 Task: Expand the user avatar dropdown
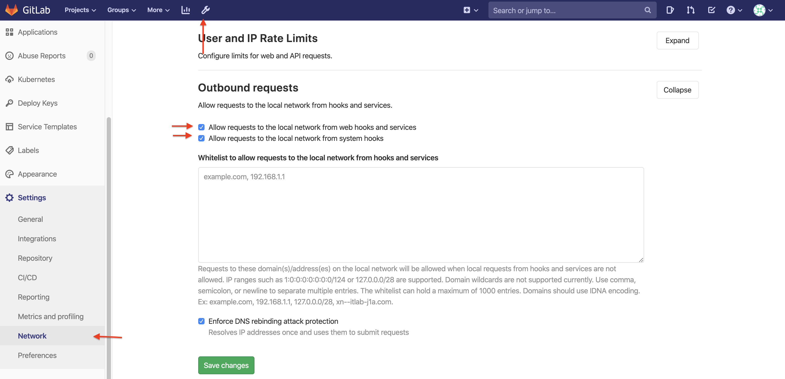coord(763,10)
